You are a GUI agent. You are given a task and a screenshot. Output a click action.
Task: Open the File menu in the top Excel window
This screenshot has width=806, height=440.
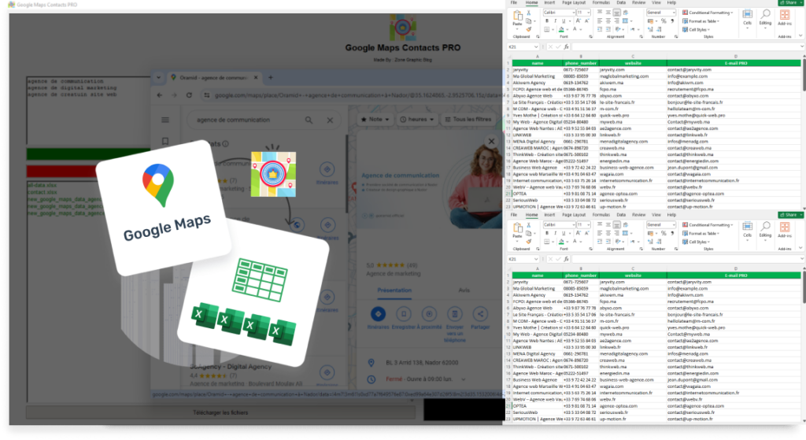[x=514, y=2]
